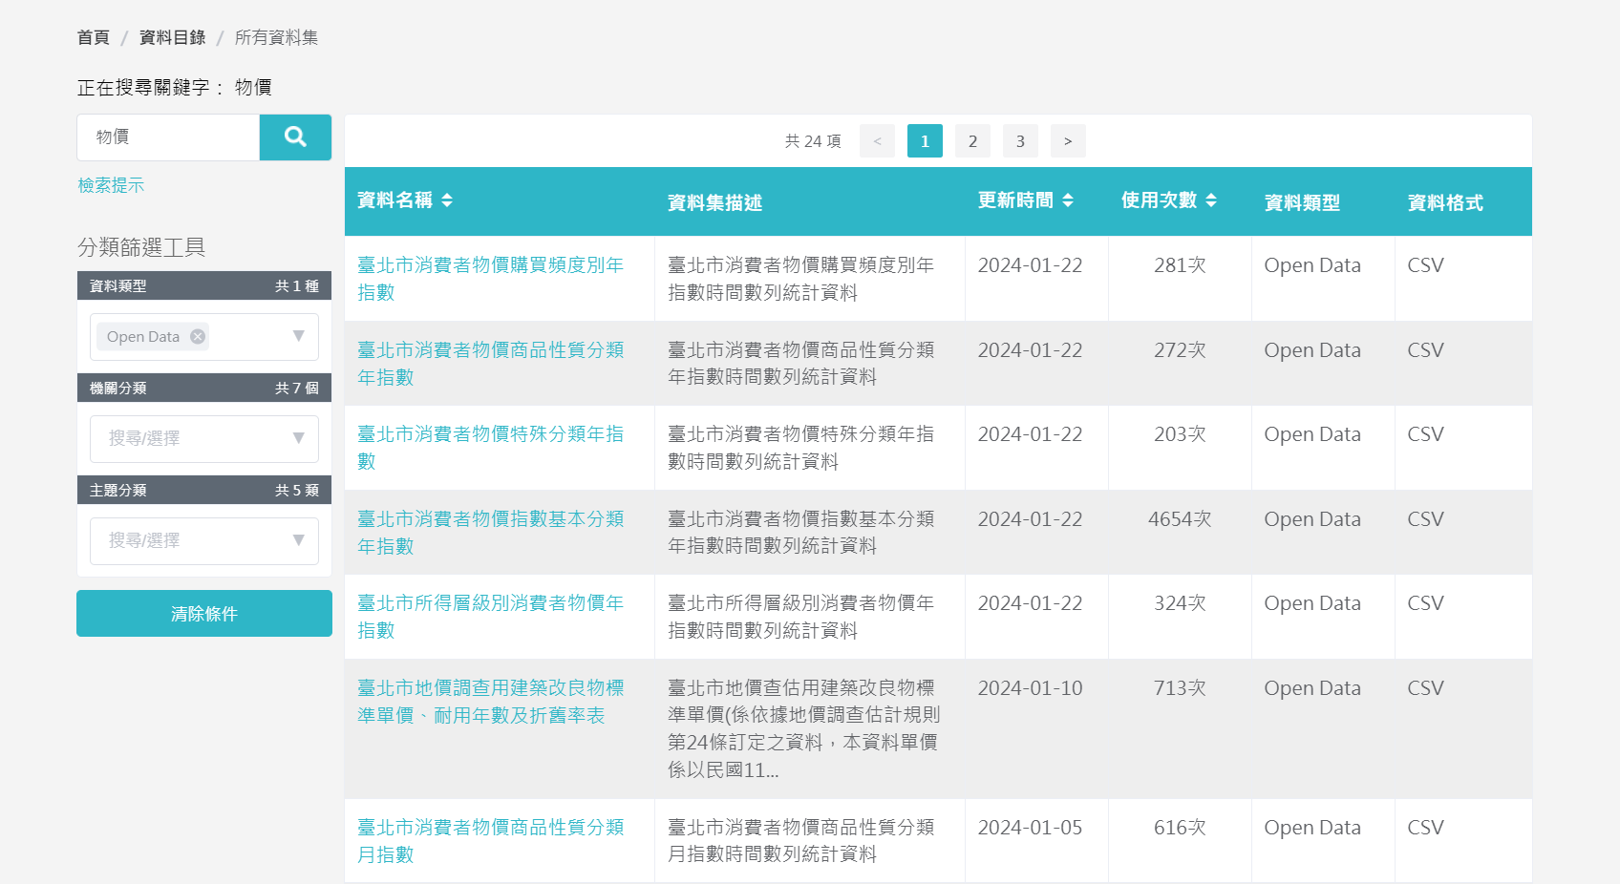Click the magnifier search button

[x=295, y=137]
